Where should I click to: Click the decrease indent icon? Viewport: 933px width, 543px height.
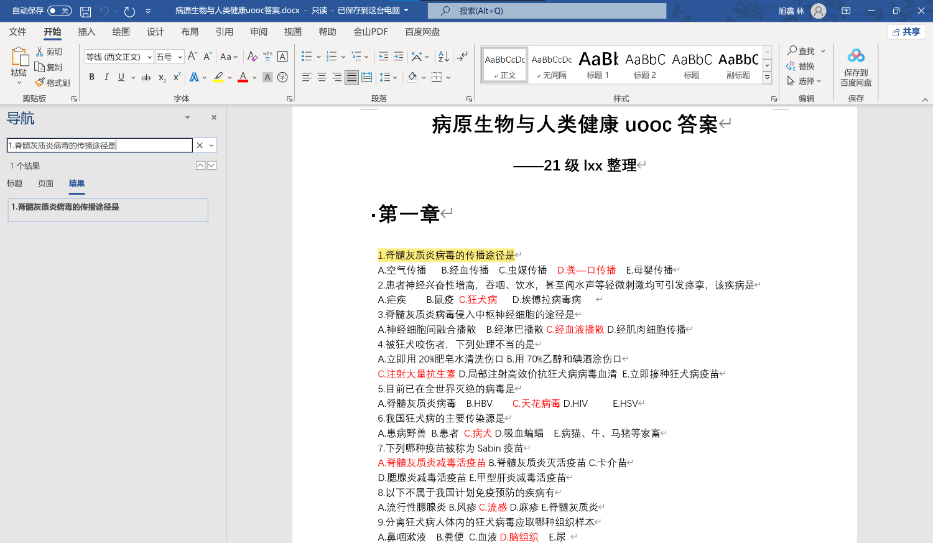384,57
